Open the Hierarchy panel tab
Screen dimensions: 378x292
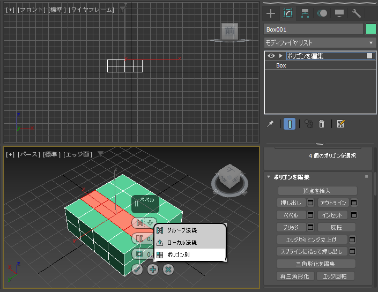(x=305, y=13)
